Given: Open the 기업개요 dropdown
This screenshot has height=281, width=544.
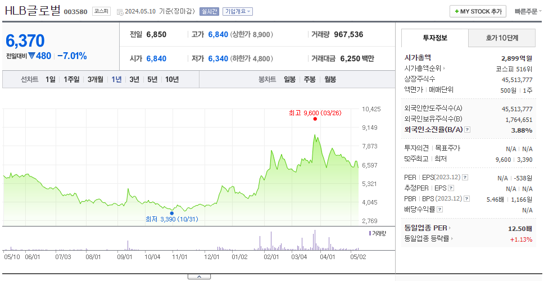Looking at the screenshot, I should (x=238, y=11).
